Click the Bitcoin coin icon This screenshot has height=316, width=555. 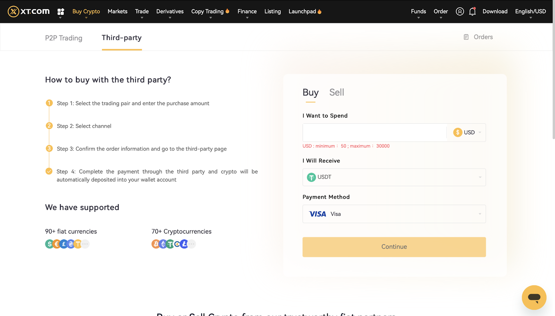pyautogui.click(x=156, y=244)
